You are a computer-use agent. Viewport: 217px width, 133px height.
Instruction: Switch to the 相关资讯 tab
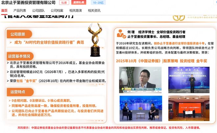[94, 10]
